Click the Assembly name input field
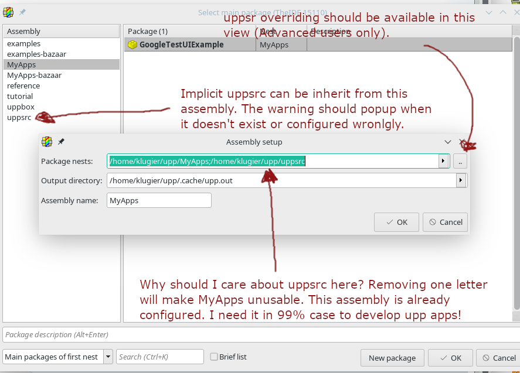Screen dimensions: 520x373 (159, 200)
